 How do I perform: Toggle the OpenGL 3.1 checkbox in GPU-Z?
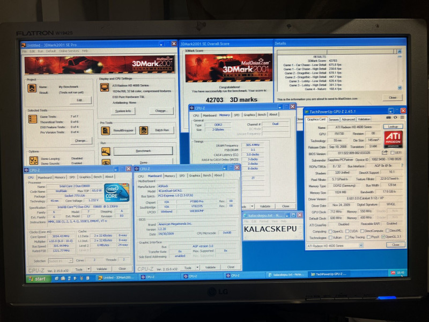tap(383, 237)
